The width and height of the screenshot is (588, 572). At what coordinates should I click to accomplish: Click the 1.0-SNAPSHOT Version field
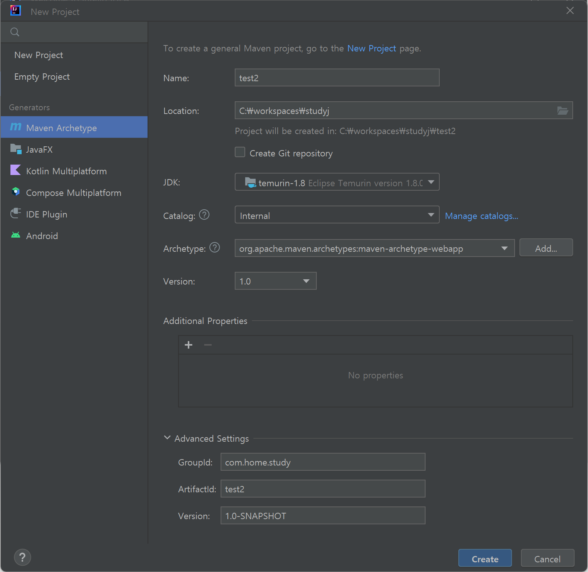(323, 516)
